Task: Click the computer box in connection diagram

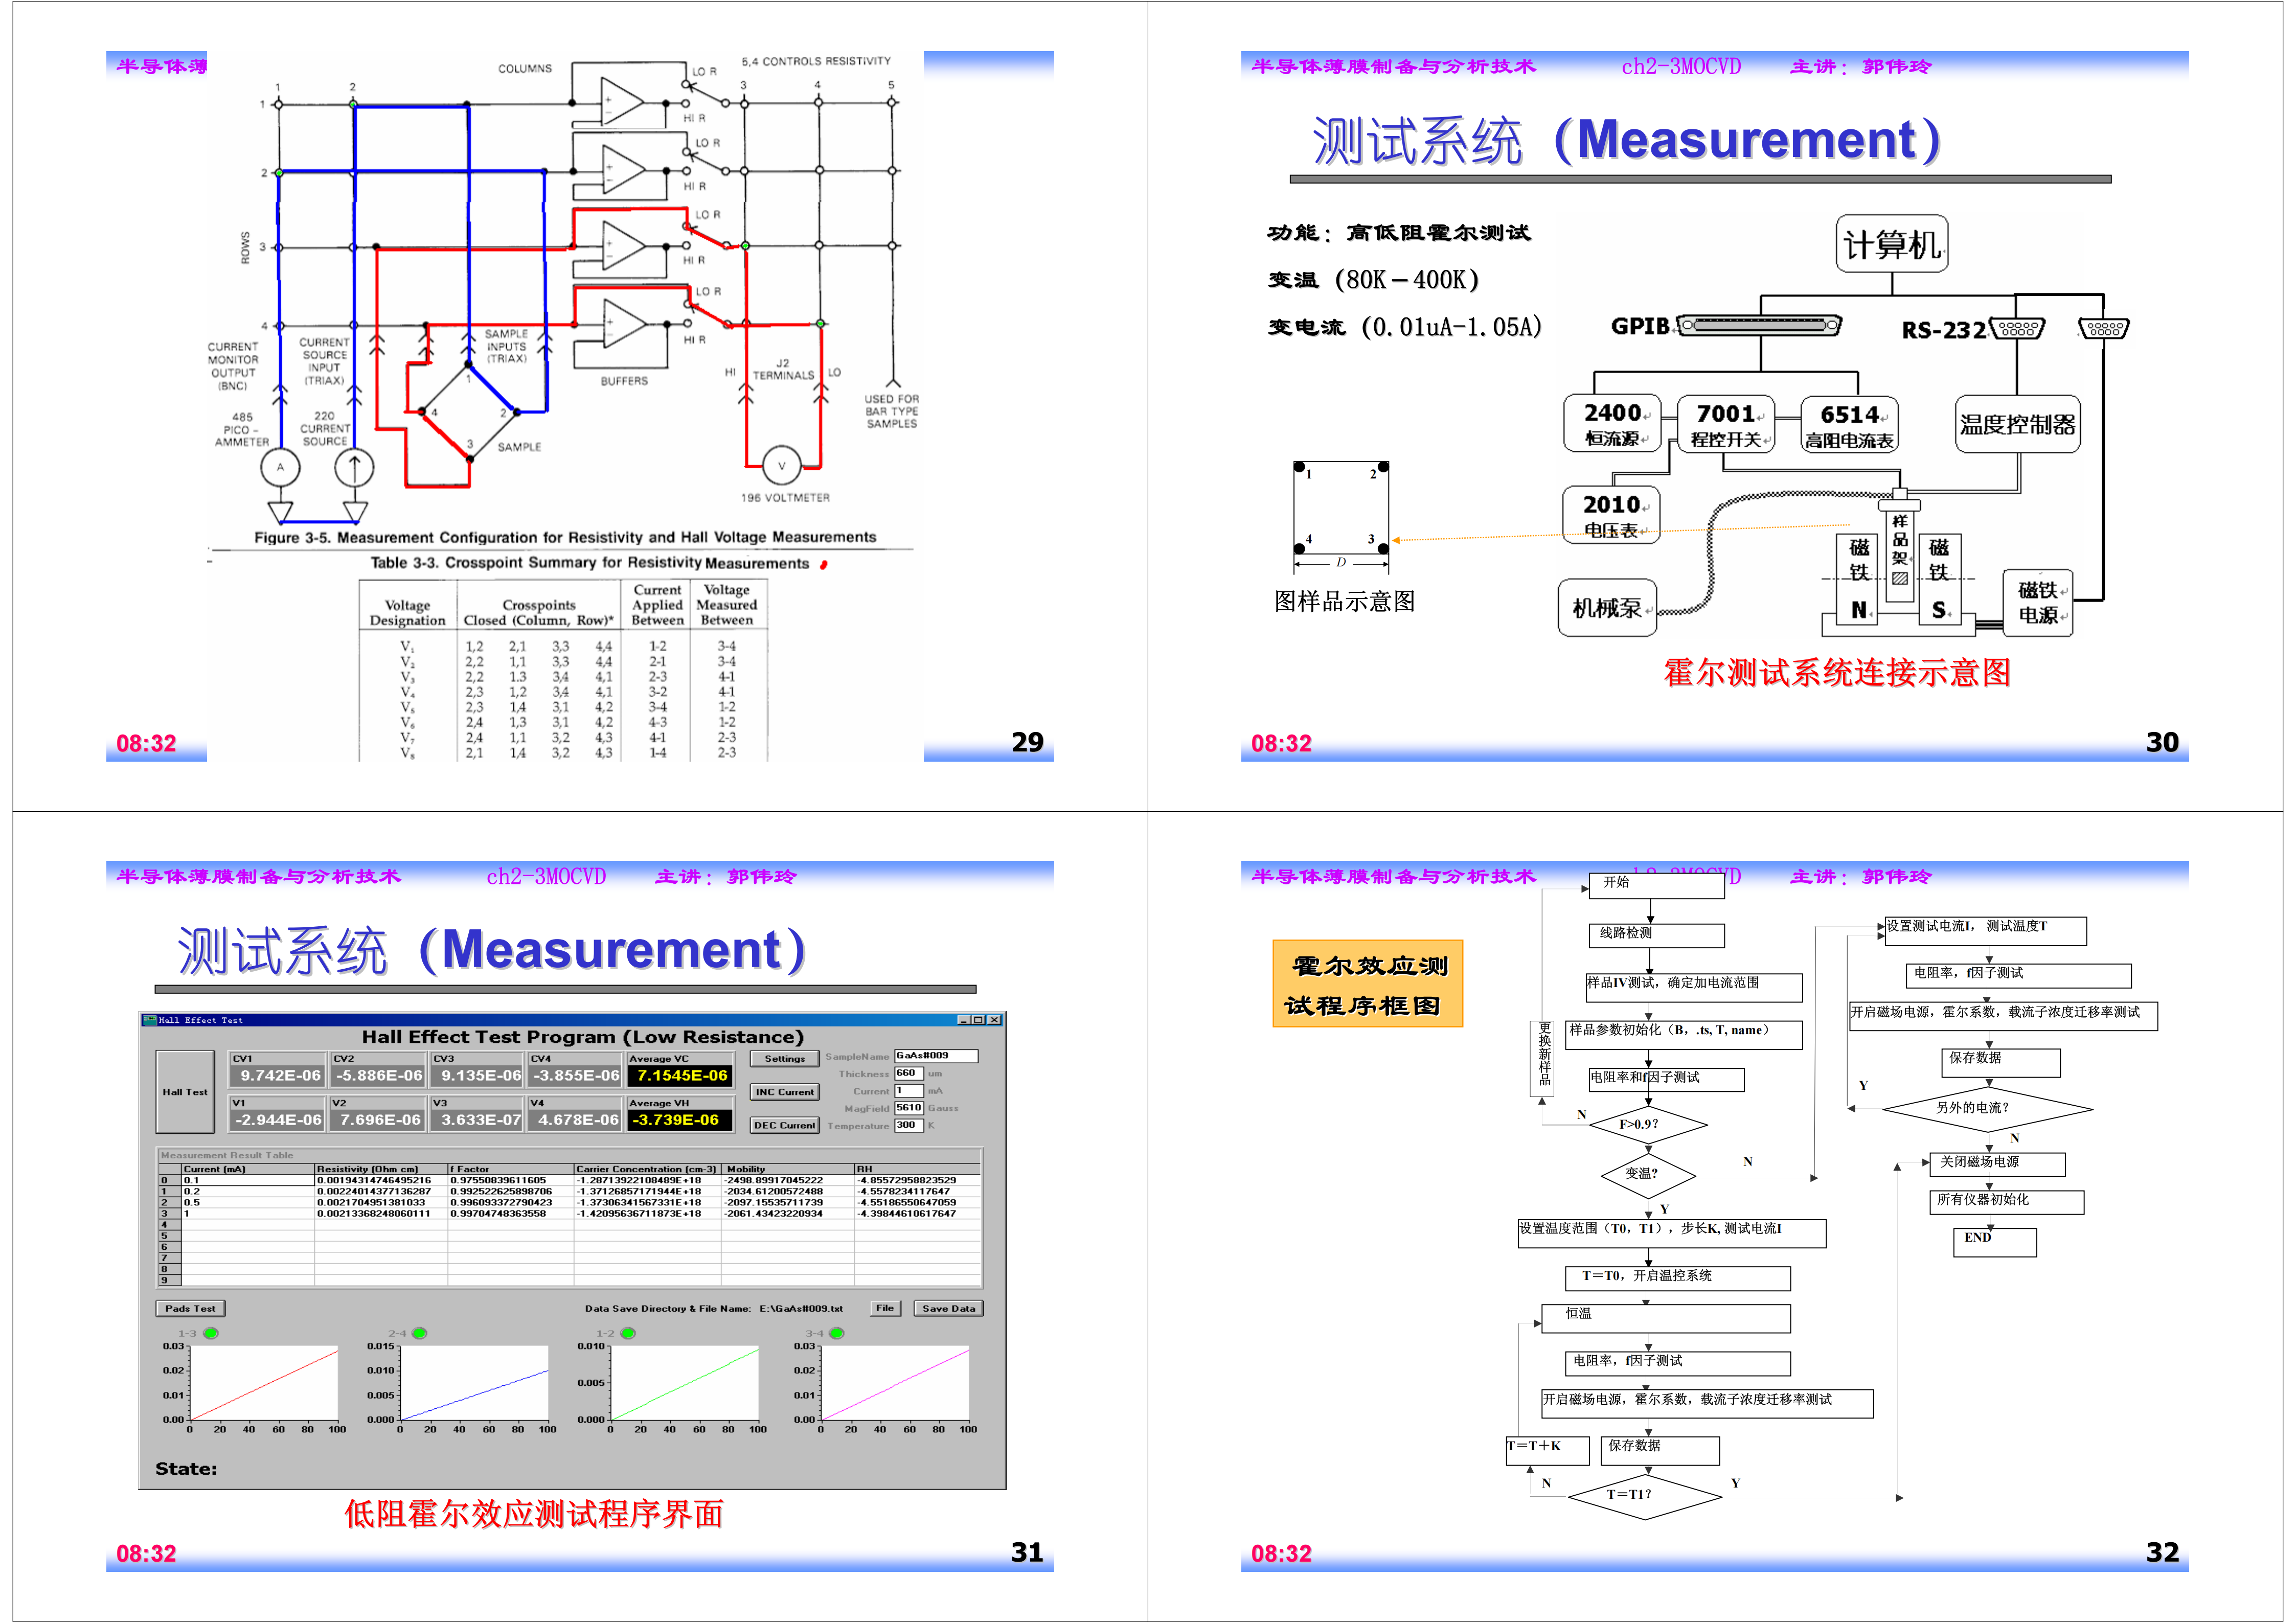Action: (1891, 244)
